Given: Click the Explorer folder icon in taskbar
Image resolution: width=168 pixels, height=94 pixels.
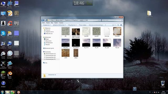Looking at the screenshot, I should pos(8,92).
